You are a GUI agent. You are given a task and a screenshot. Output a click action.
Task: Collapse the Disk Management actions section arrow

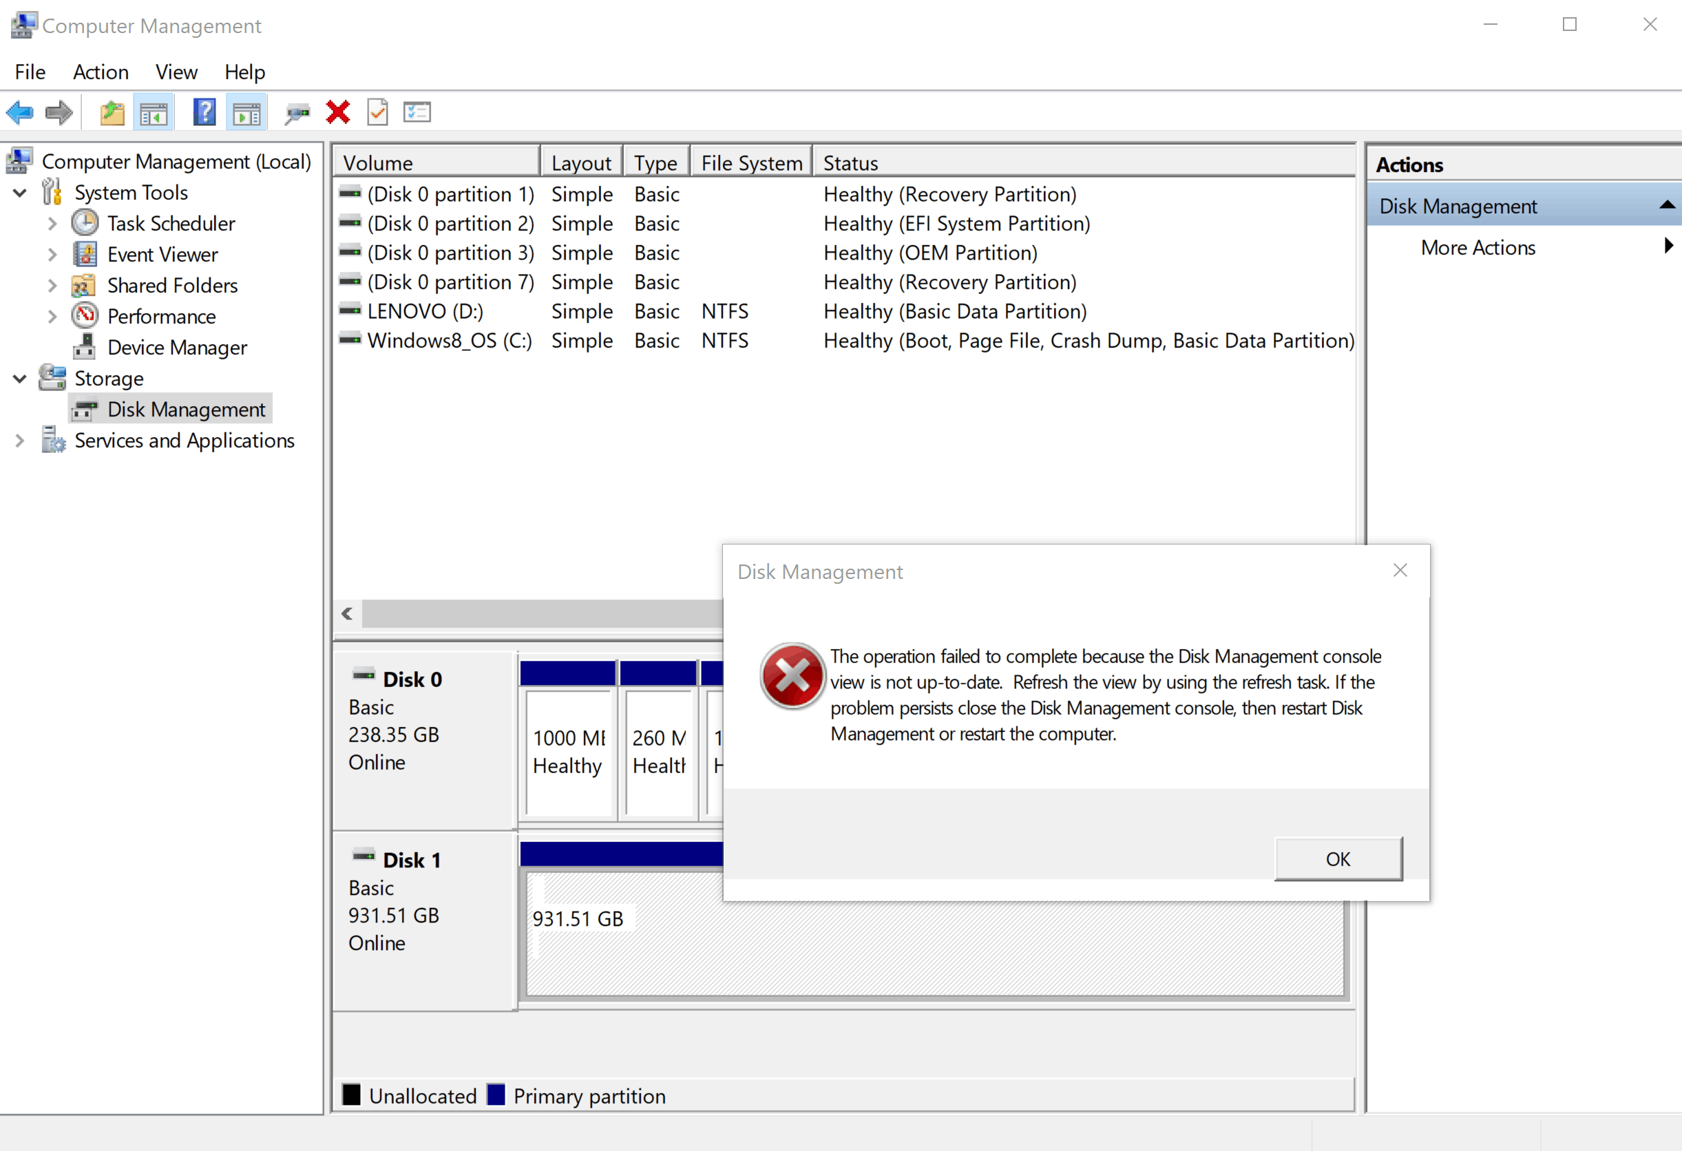click(x=1667, y=205)
